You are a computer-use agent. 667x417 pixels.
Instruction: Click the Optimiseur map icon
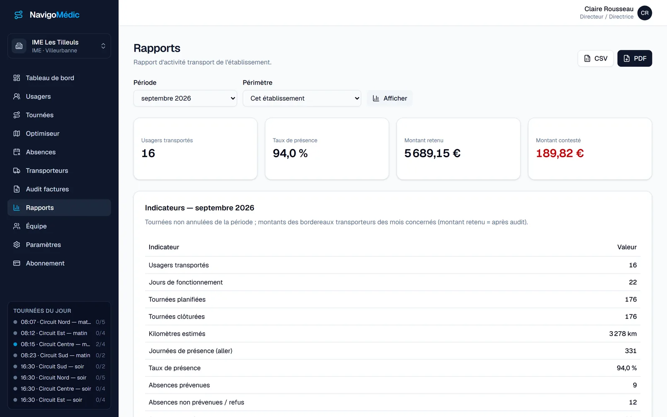[17, 133]
